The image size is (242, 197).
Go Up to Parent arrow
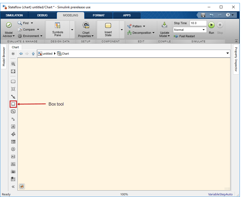[33, 54]
